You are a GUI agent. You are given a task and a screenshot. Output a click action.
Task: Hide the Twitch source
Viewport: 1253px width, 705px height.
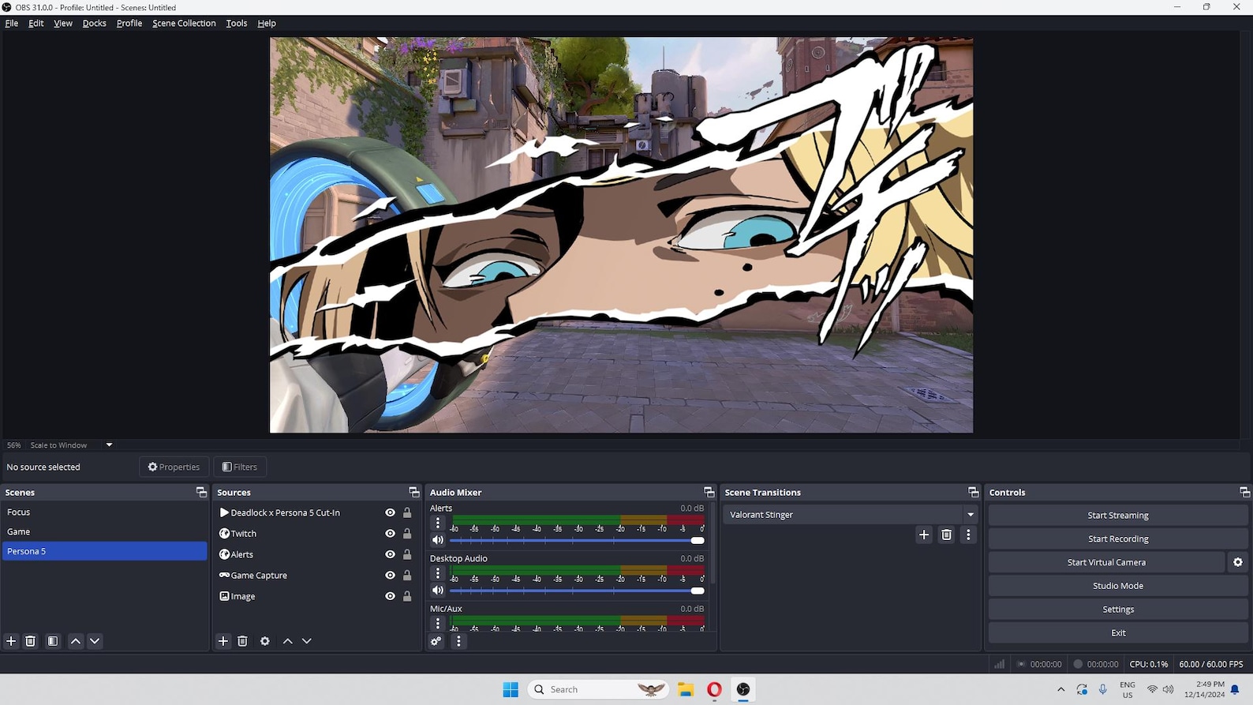click(390, 534)
